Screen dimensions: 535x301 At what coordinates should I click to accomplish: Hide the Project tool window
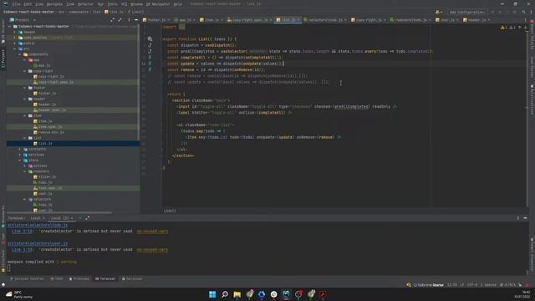[135, 20]
